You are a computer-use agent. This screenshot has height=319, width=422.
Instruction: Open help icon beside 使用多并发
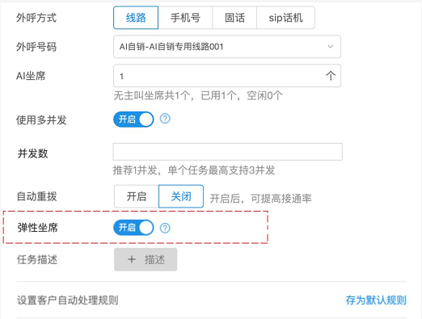(165, 119)
